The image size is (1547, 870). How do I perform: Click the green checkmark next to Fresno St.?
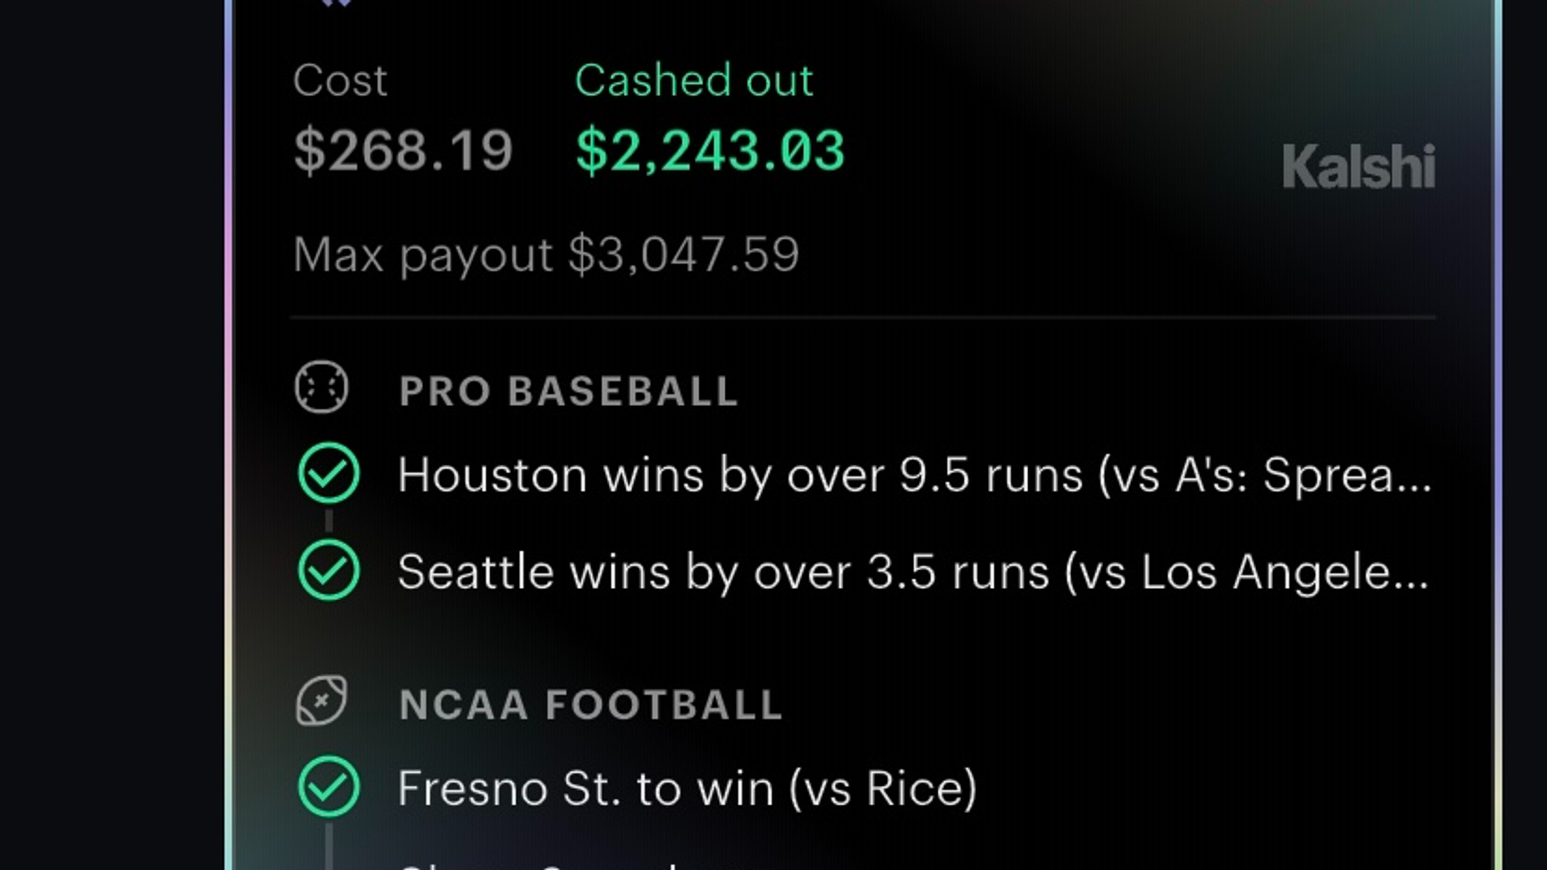329,787
